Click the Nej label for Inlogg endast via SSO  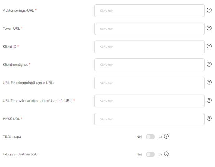[x=139, y=154]
